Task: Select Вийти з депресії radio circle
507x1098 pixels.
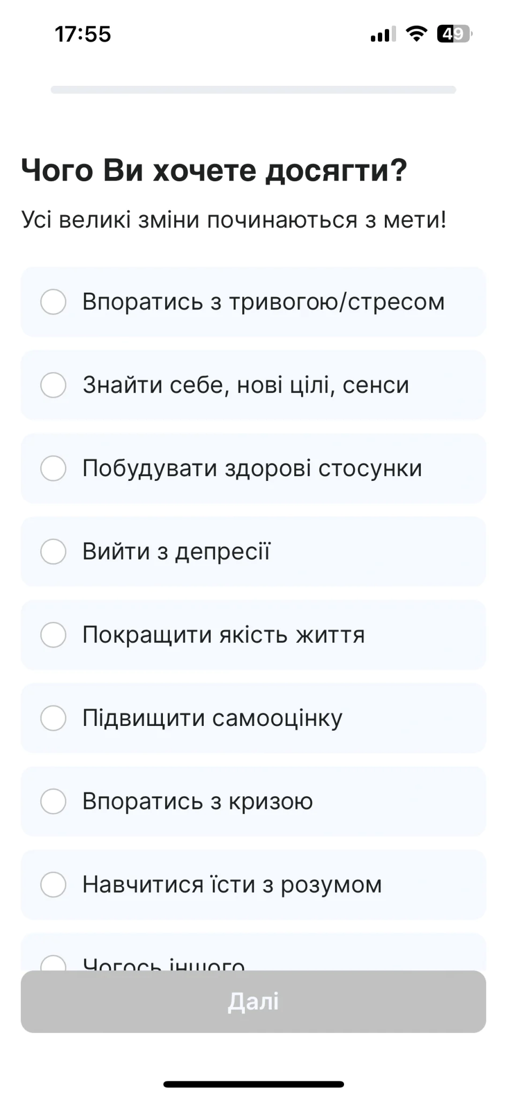Action: (x=54, y=551)
